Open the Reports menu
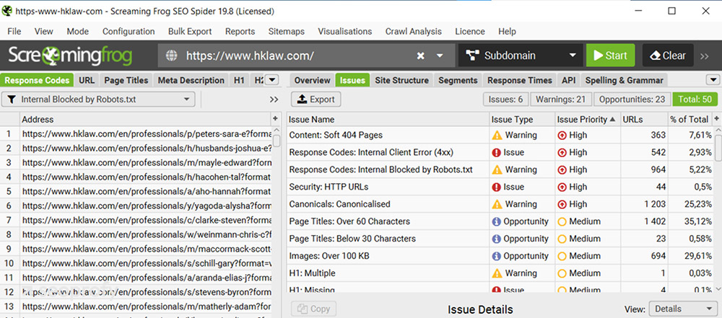Viewport: 722px width, 318px height. [240, 31]
